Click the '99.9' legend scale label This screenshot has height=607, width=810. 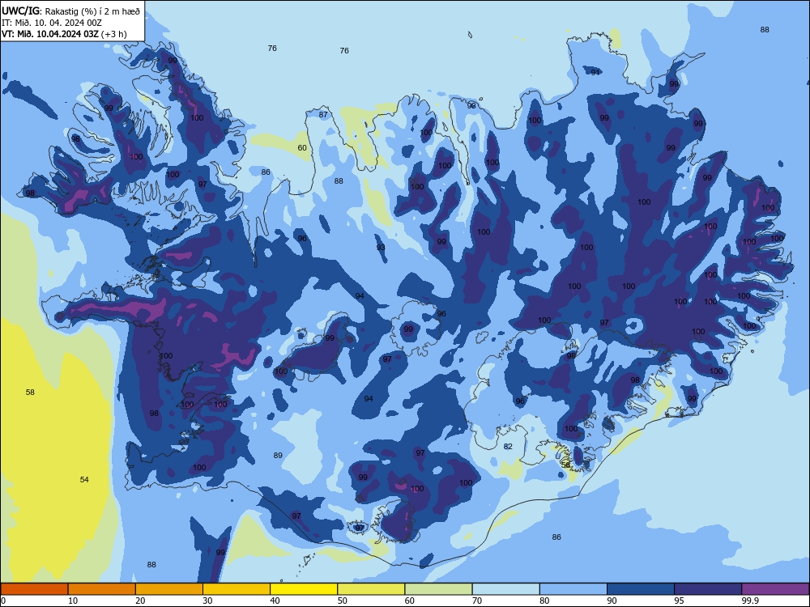750,601
